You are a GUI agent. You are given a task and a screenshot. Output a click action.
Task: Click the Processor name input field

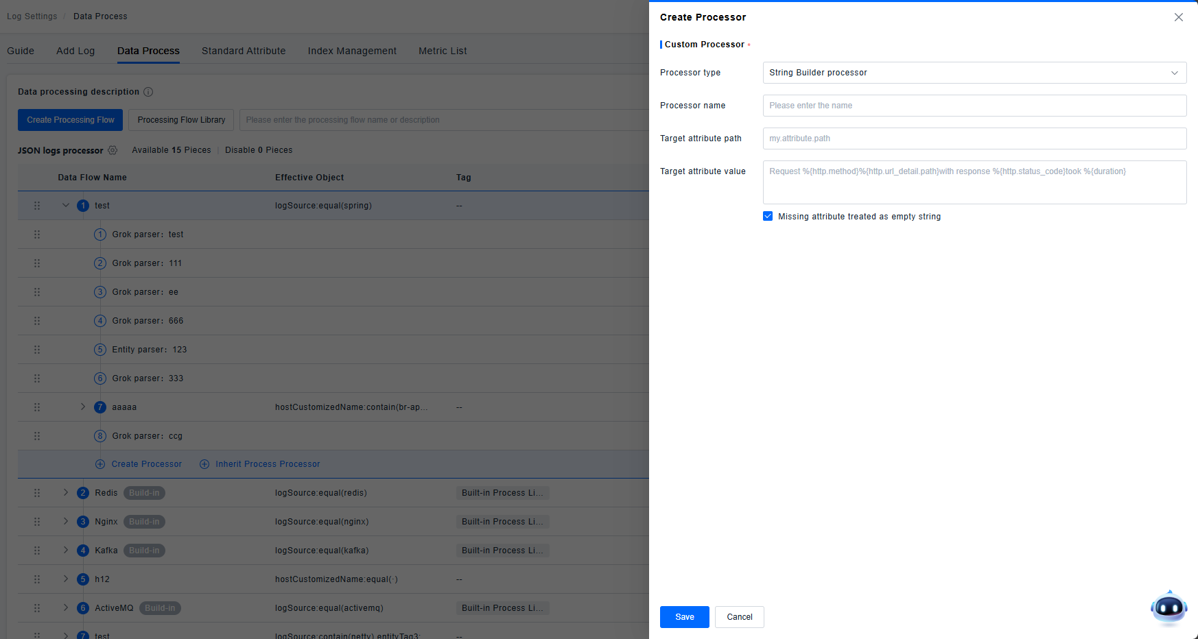pyautogui.click(x=974, y=106)
